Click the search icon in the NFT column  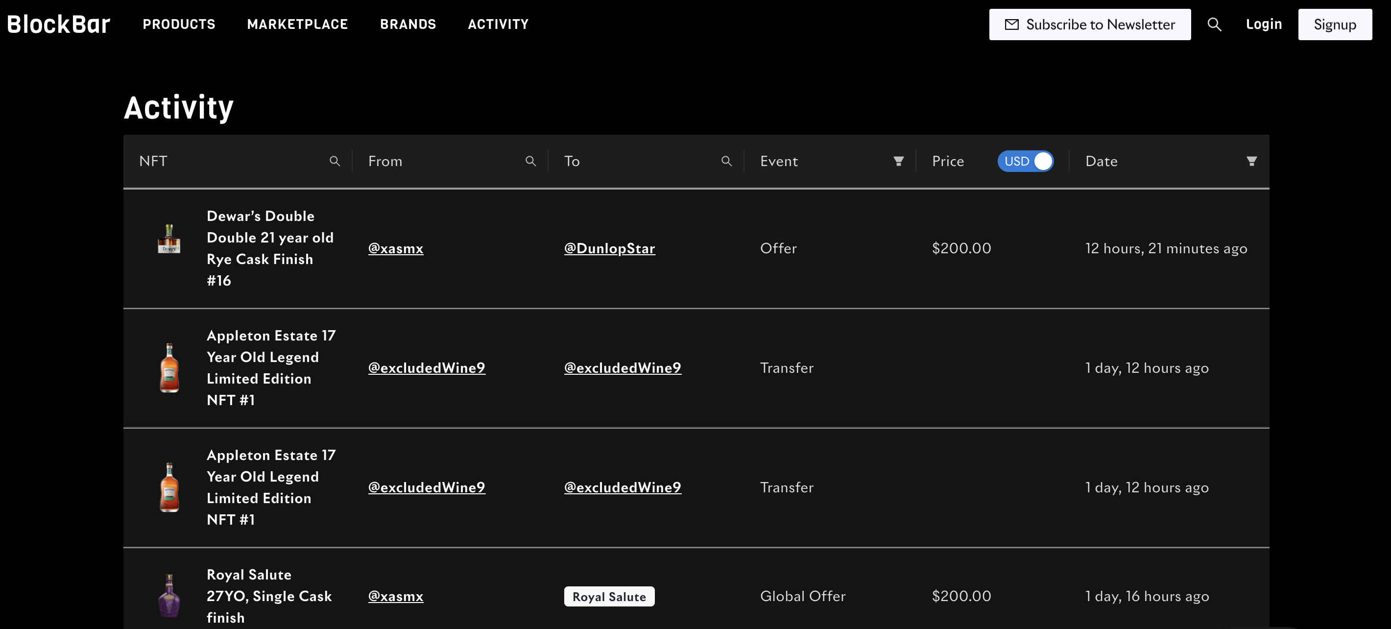pos(334,161)
